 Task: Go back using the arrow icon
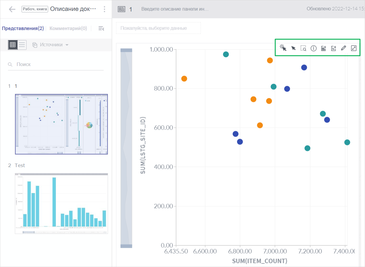tap(12, 9)
